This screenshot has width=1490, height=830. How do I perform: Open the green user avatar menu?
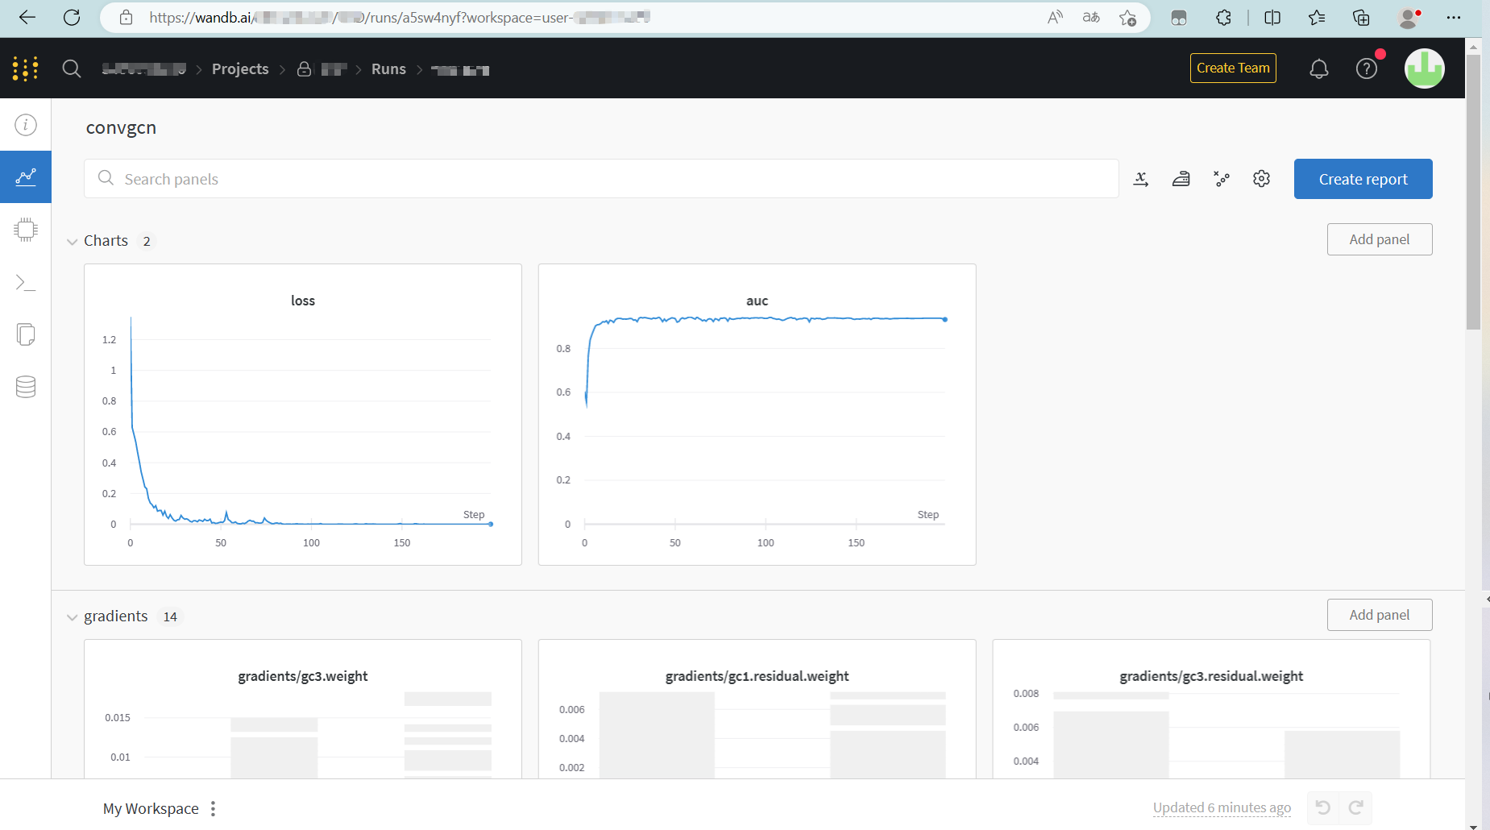[1425, 68]
